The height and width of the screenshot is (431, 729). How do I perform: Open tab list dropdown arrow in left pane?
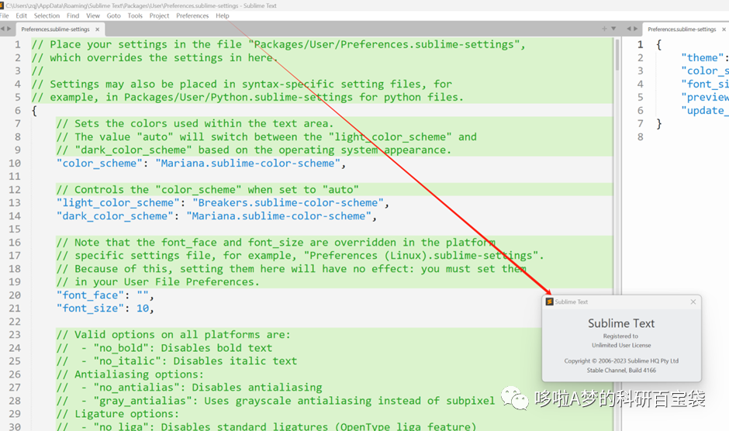pos(613,29)
